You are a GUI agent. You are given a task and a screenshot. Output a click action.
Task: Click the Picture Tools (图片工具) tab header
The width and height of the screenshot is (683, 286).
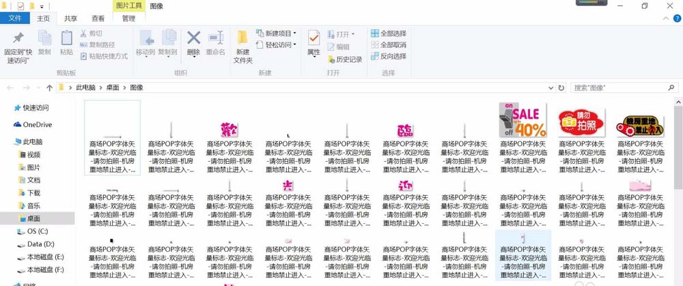(x=129, y=6)
